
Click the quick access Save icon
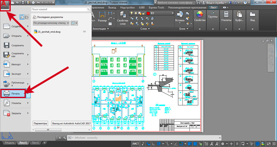pyautogui.click(x=23, y=3)
